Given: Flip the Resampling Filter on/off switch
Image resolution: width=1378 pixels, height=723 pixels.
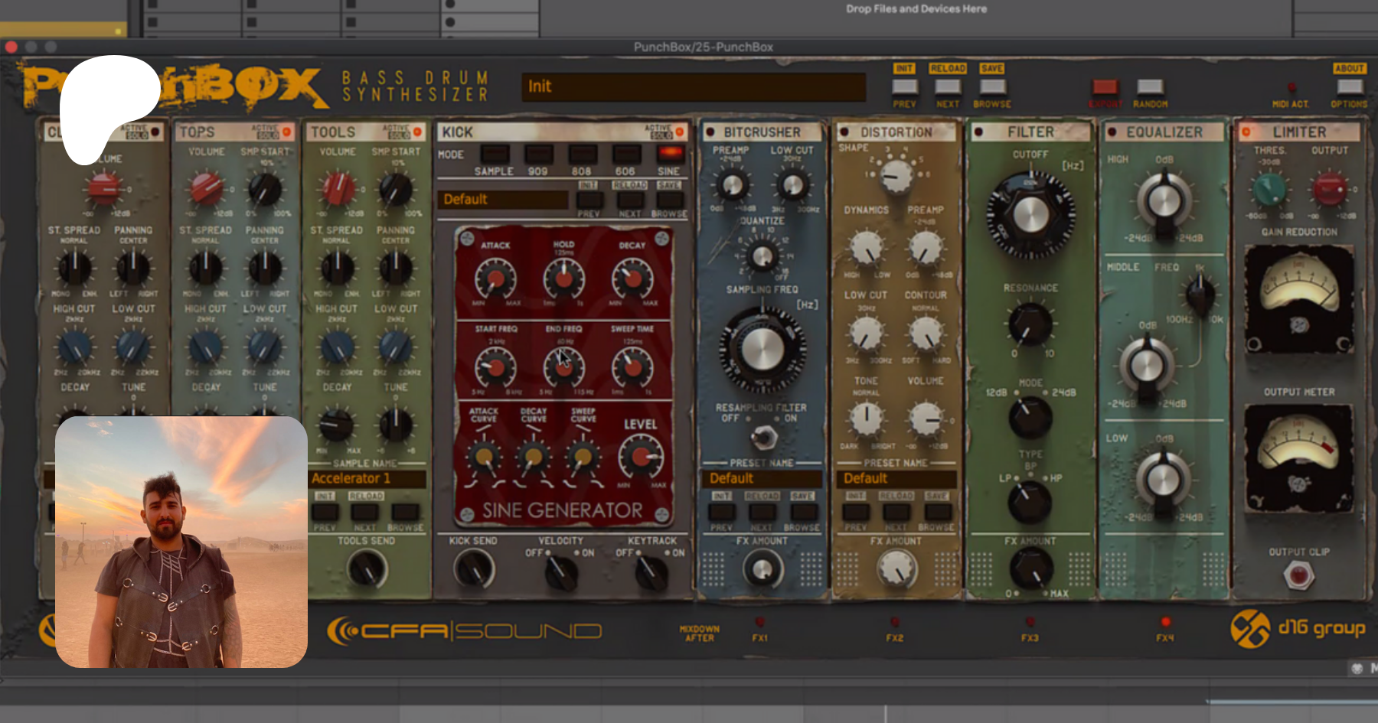Looking at the screenshot, I should pos(762,436).
